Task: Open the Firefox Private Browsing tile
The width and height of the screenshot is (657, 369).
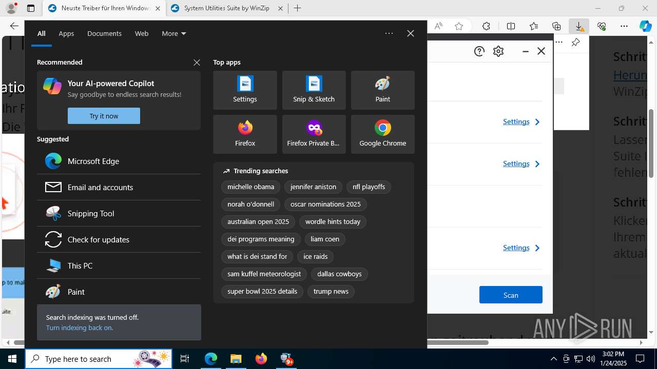Action: tap(314, 134)
